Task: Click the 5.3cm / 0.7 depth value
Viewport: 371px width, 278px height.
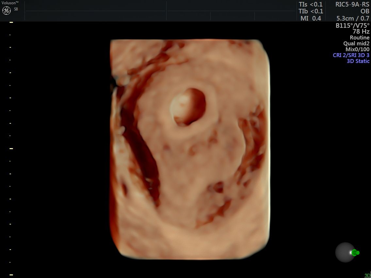Action: (353, 19)
